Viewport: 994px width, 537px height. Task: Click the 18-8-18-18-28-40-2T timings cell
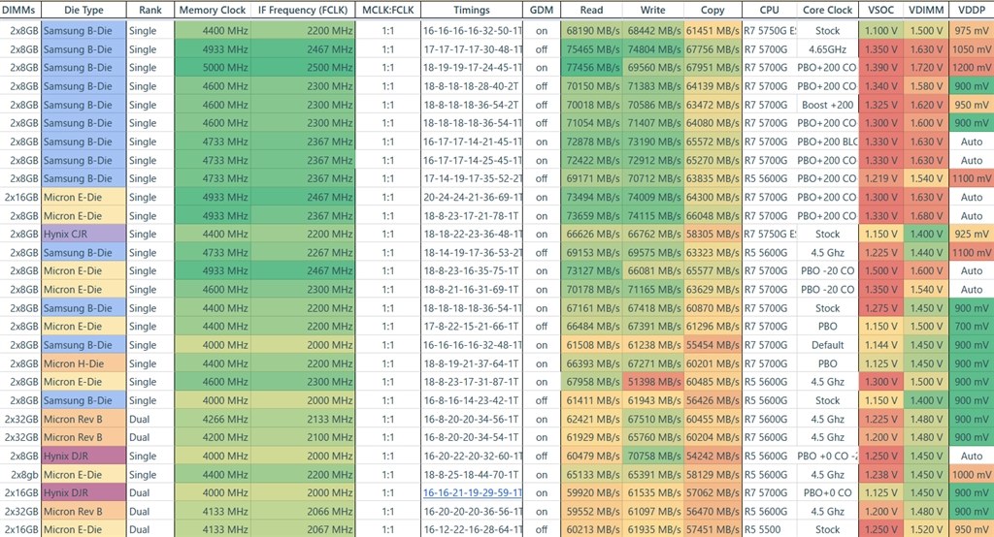tap(472, 86)
